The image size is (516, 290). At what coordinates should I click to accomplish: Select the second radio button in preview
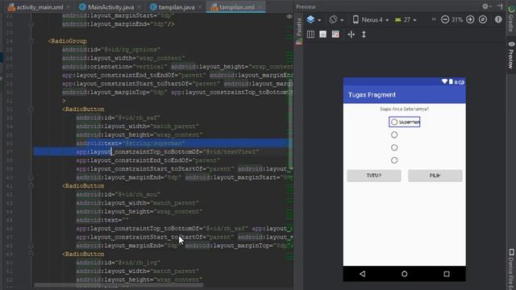[x=394, y=135]
